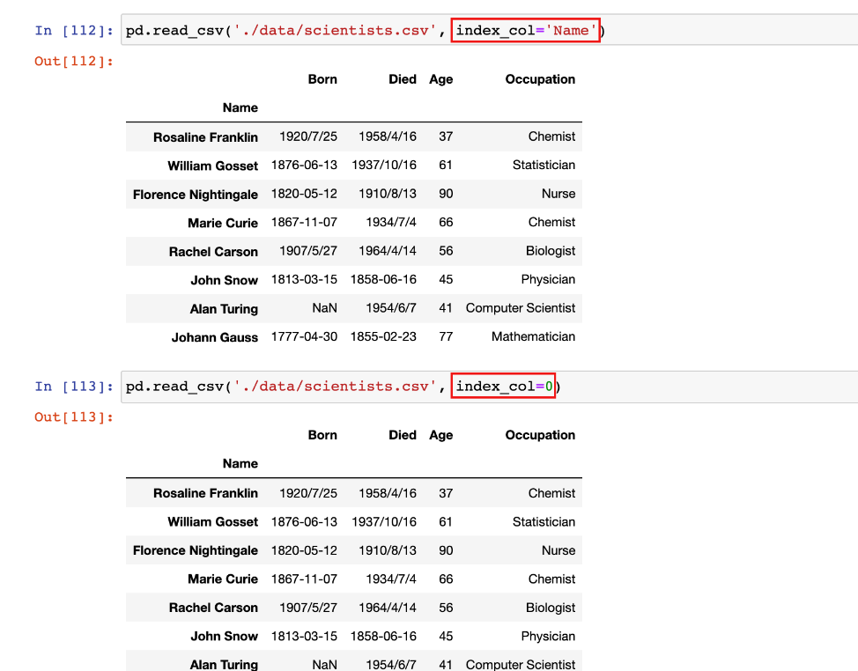Select Florence Nightingale in first table

(x=196, y=195)
